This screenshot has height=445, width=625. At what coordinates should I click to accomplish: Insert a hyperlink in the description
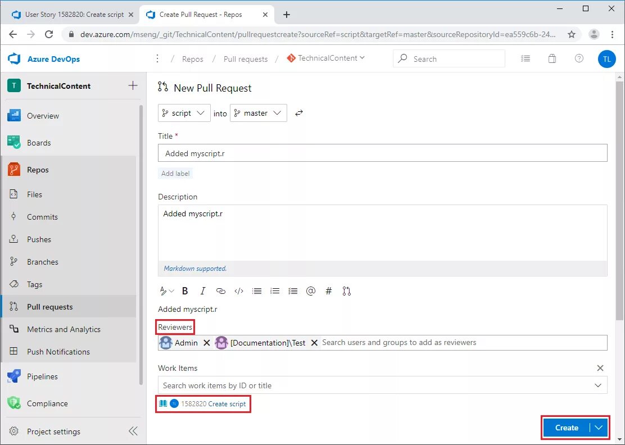pos(220,291)
